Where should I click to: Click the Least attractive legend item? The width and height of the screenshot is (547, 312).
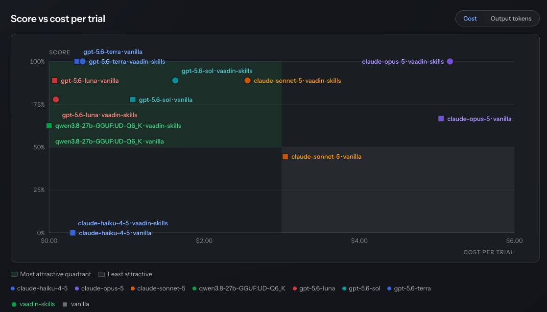pyautogui.click(x=125, y=274)
